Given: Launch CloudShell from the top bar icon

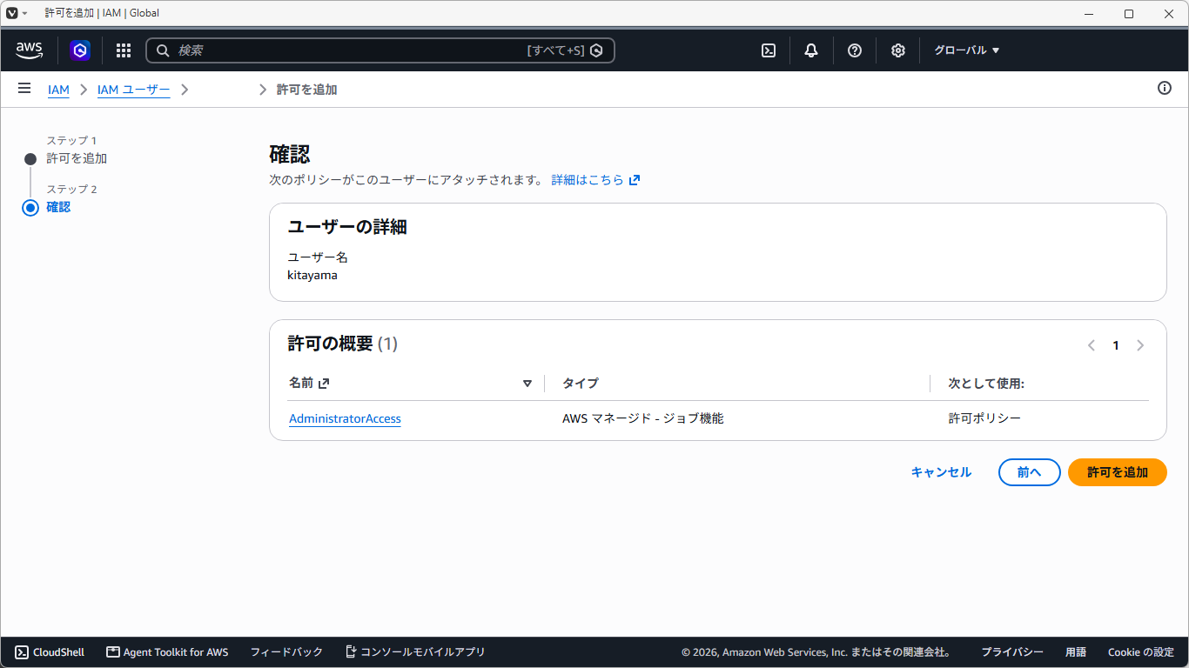Looking at the screenshot, I should coord(769,50).
